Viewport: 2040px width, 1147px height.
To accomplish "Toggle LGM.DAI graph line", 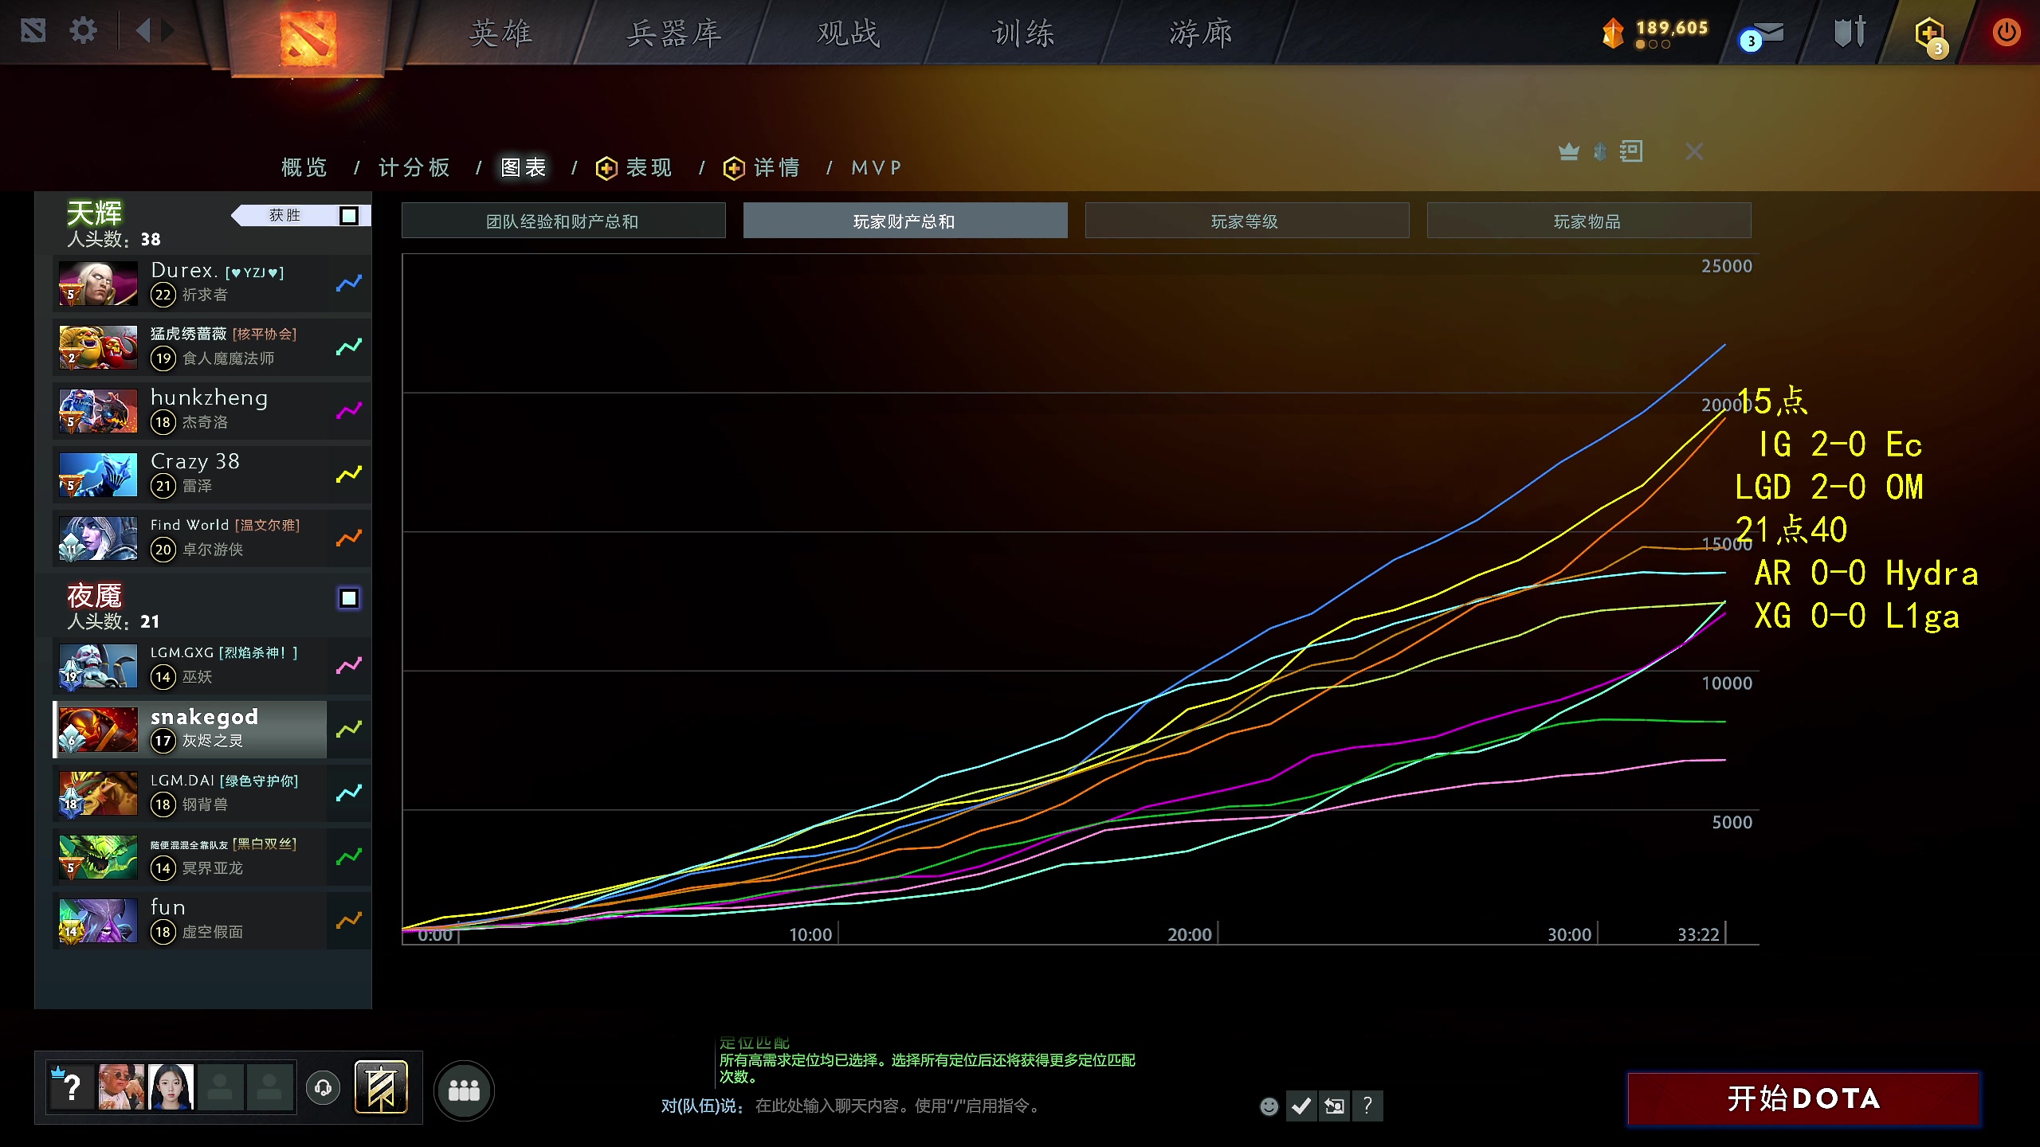I will (x=349, y=793).
